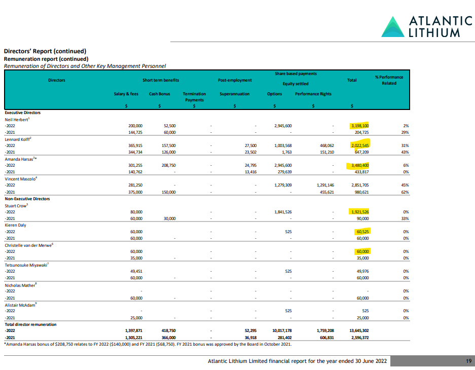Click total options value 10,017,178
The width and height of the screenshot is (475, 370).
click(x=282, y=330)
